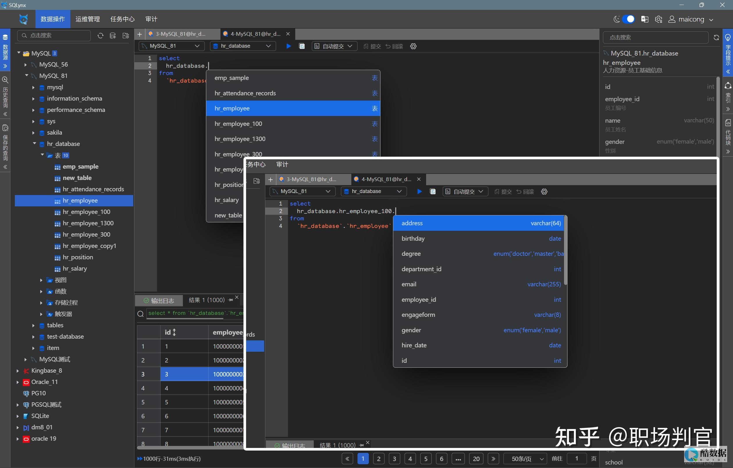Refresh the data source tree
The image size is (733, 468).
pos(100,35)
